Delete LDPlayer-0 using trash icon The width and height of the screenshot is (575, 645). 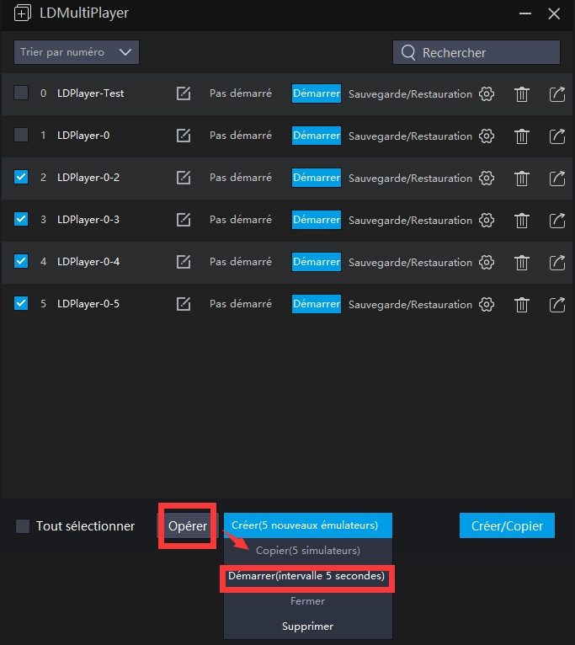[x=521, y=136]
